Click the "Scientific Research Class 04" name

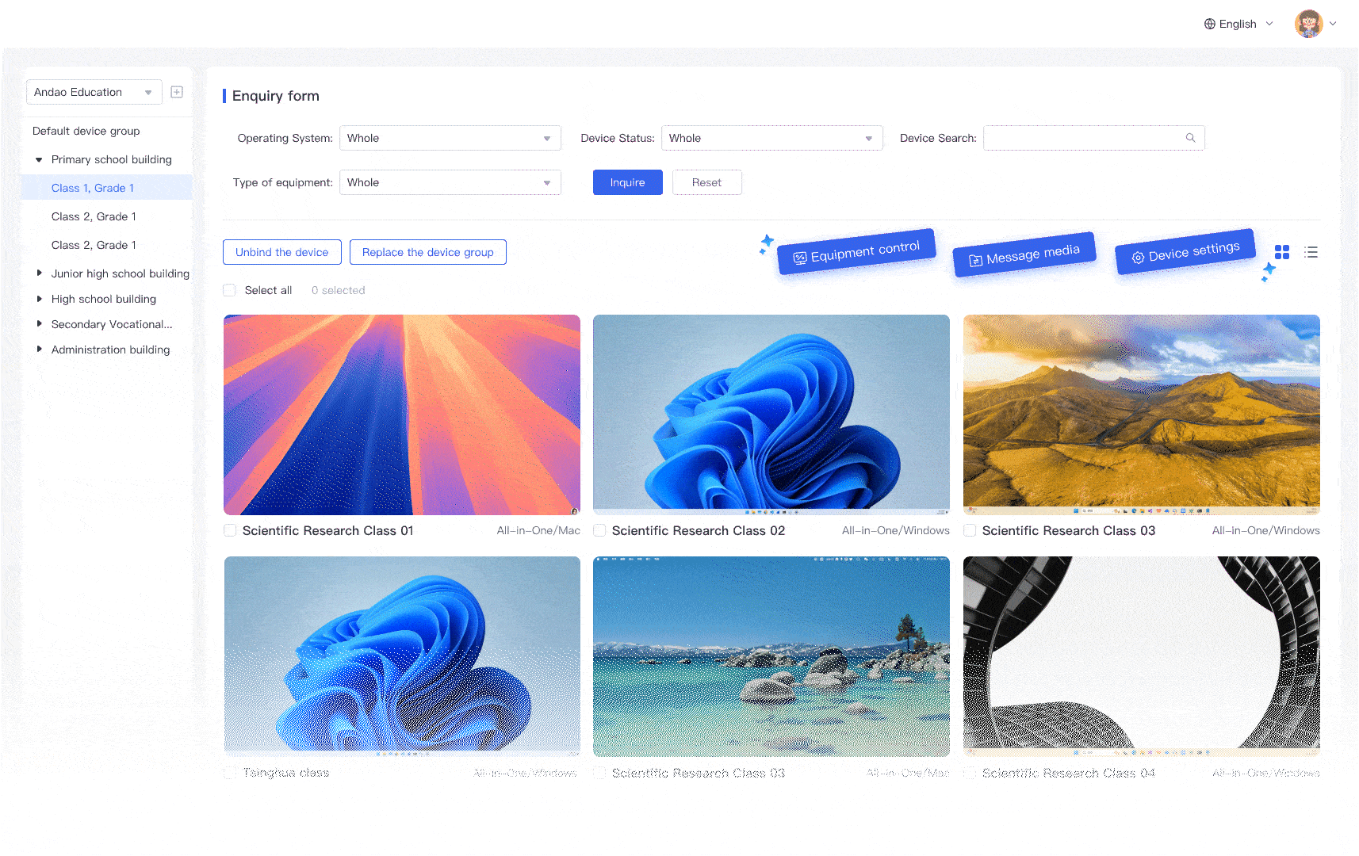pos(1069,773)
